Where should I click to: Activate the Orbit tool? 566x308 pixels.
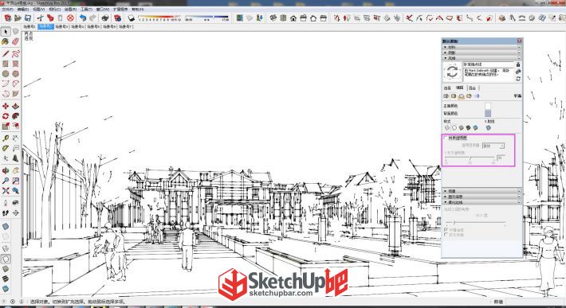[x=6, y=171]
